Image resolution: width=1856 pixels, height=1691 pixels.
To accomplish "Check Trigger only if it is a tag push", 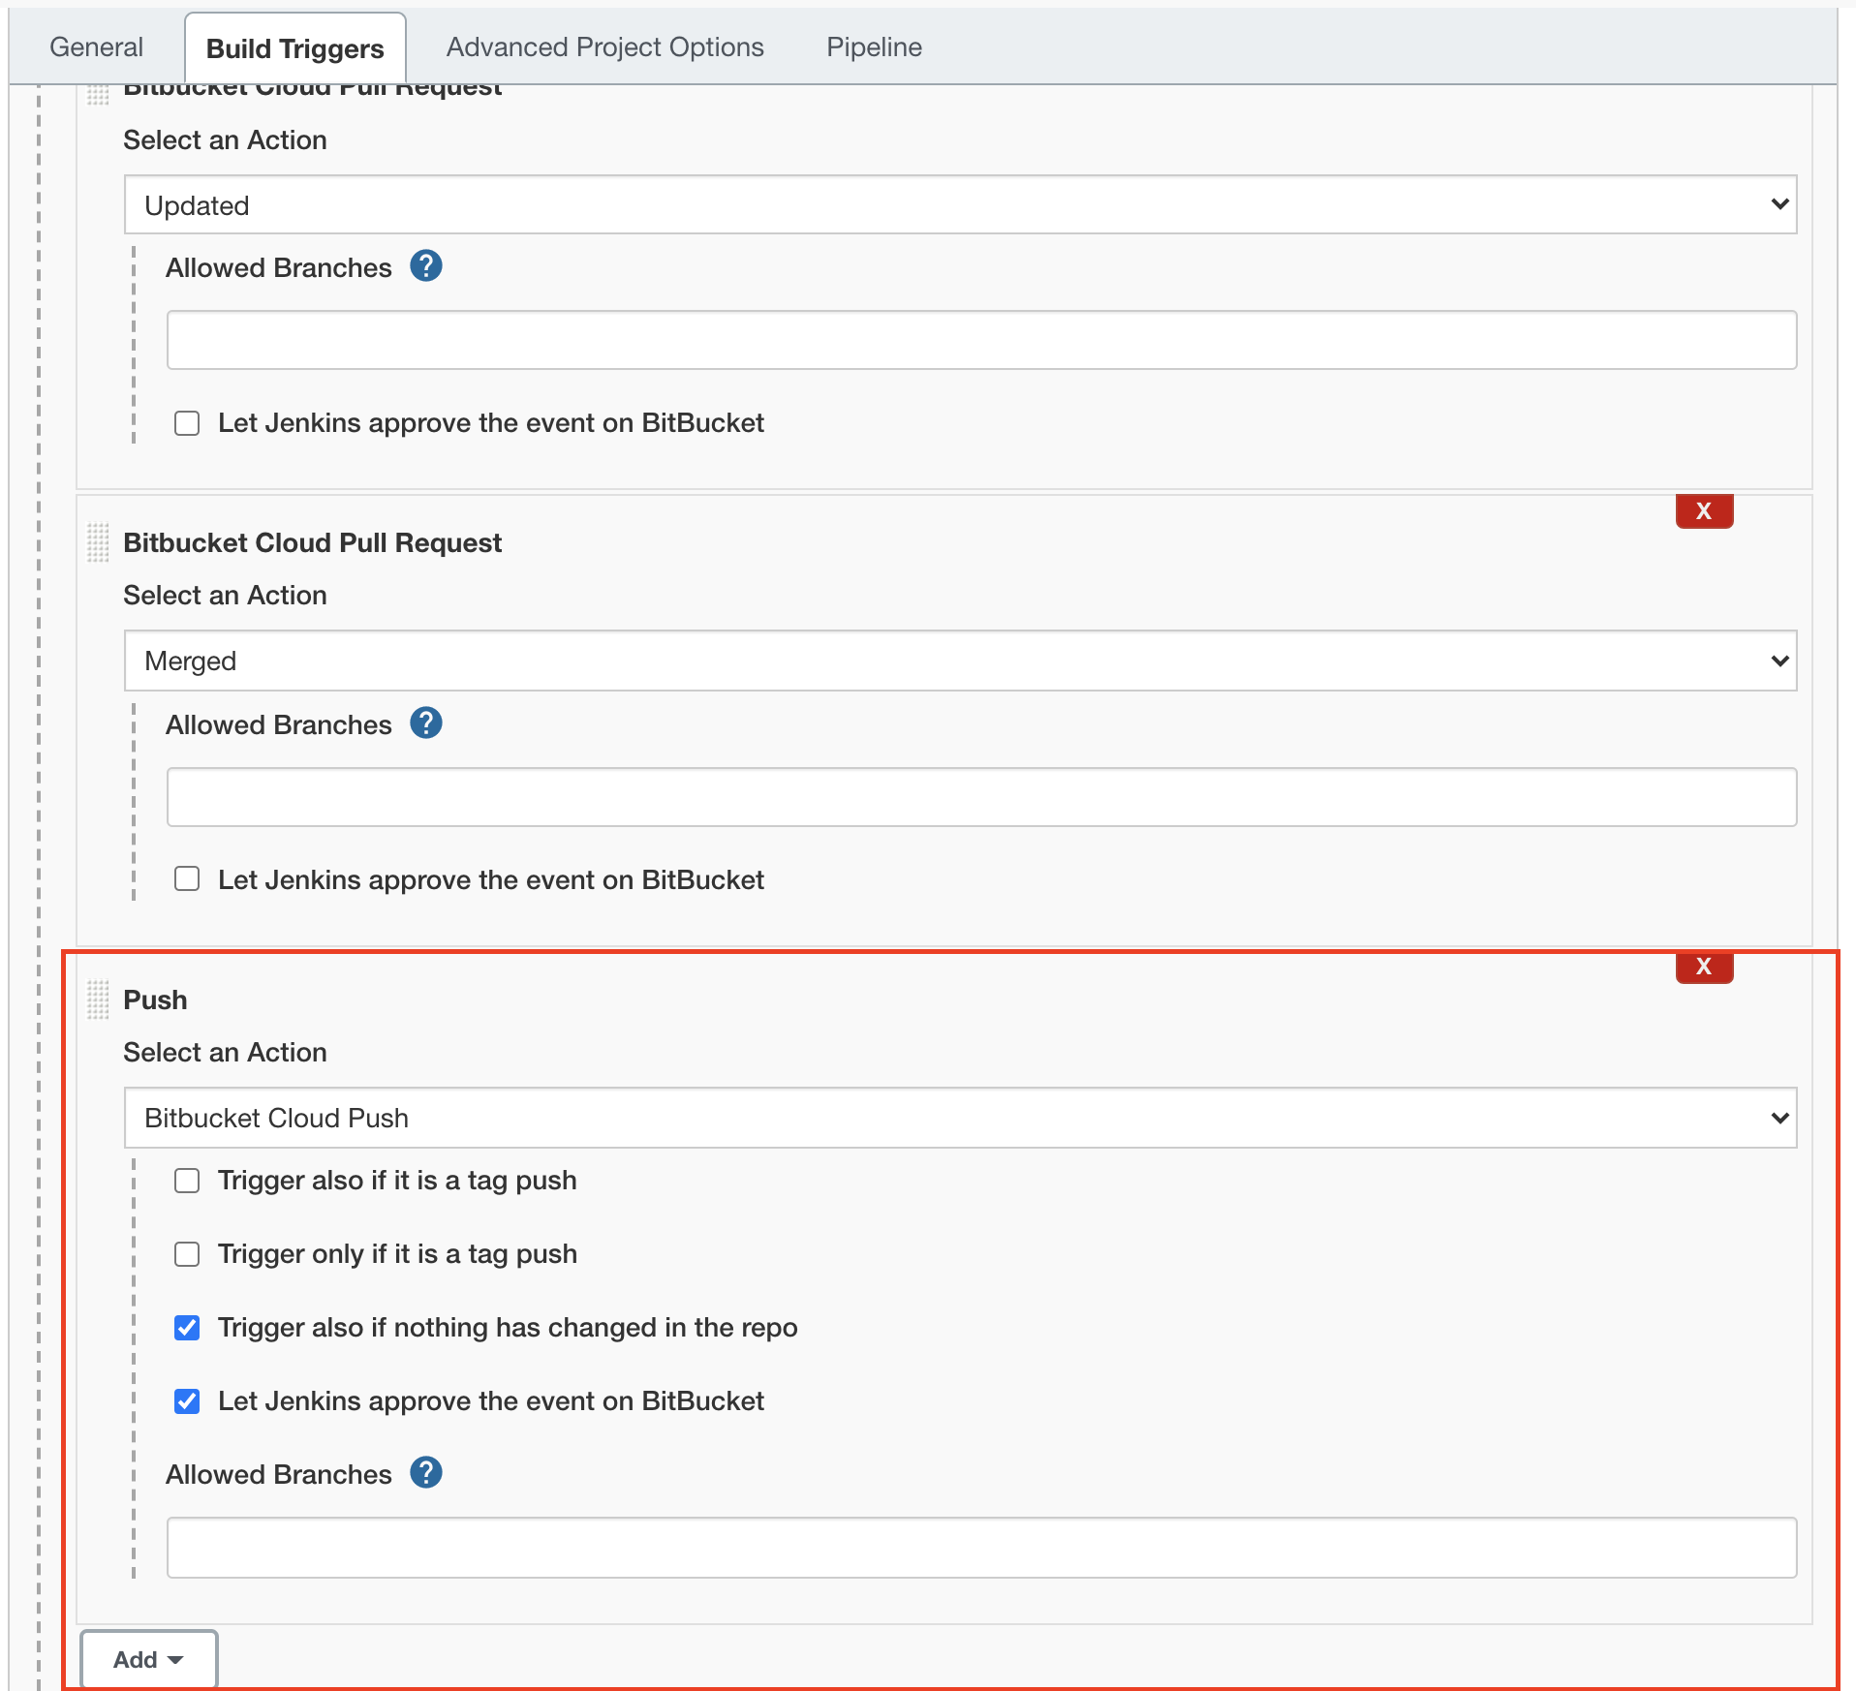I will click(x=186, y=1253).
